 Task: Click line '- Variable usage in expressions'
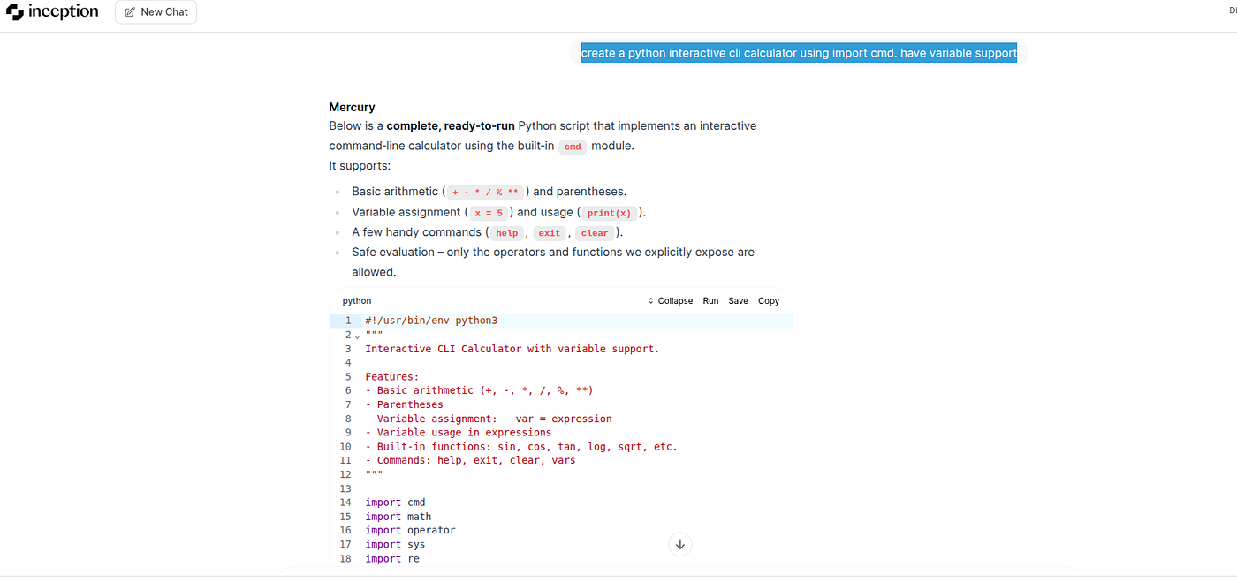(x=458, y=433)
